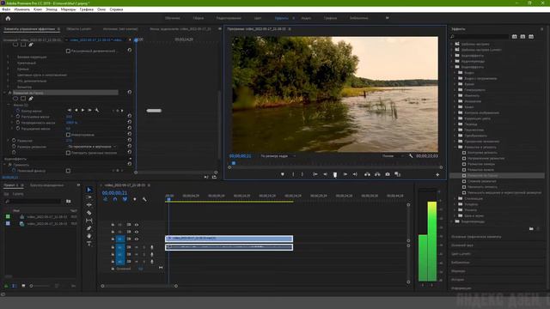Viewport: 550px width, 309px height.
Task: Export frame with camera icon
Action: tap(388, 174)
